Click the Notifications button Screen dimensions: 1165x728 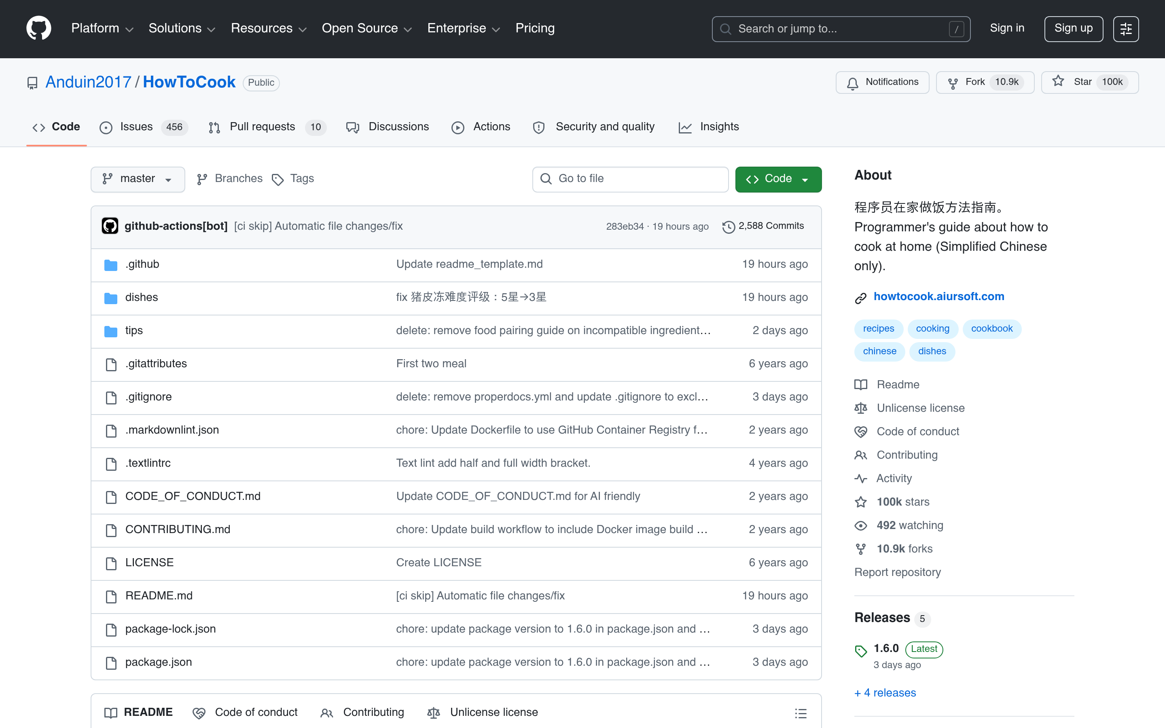(x=882, y=83)
